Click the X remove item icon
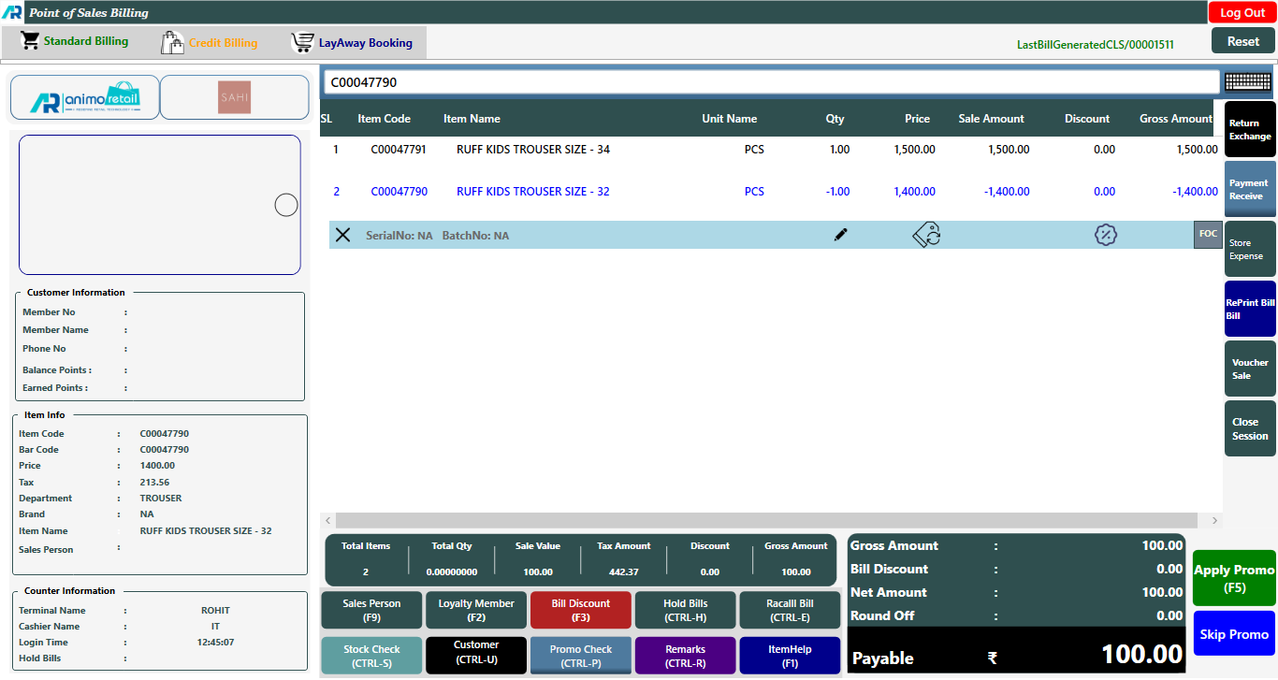Viewport: 1278px width, 680px height. pos(343,235)
